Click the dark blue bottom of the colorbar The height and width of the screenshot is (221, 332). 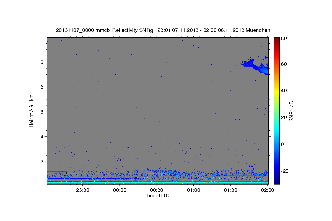pyautogui.click(x=276, y=180)
